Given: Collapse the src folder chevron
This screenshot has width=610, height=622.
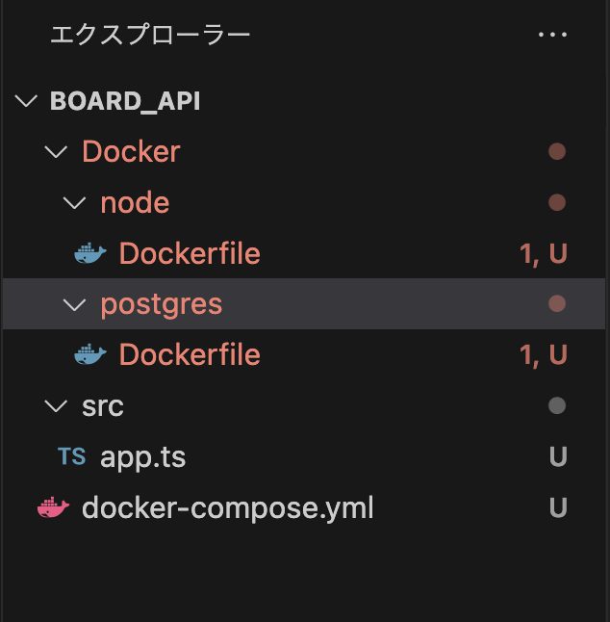Looking at the screenshot, I should pos(56,406).
